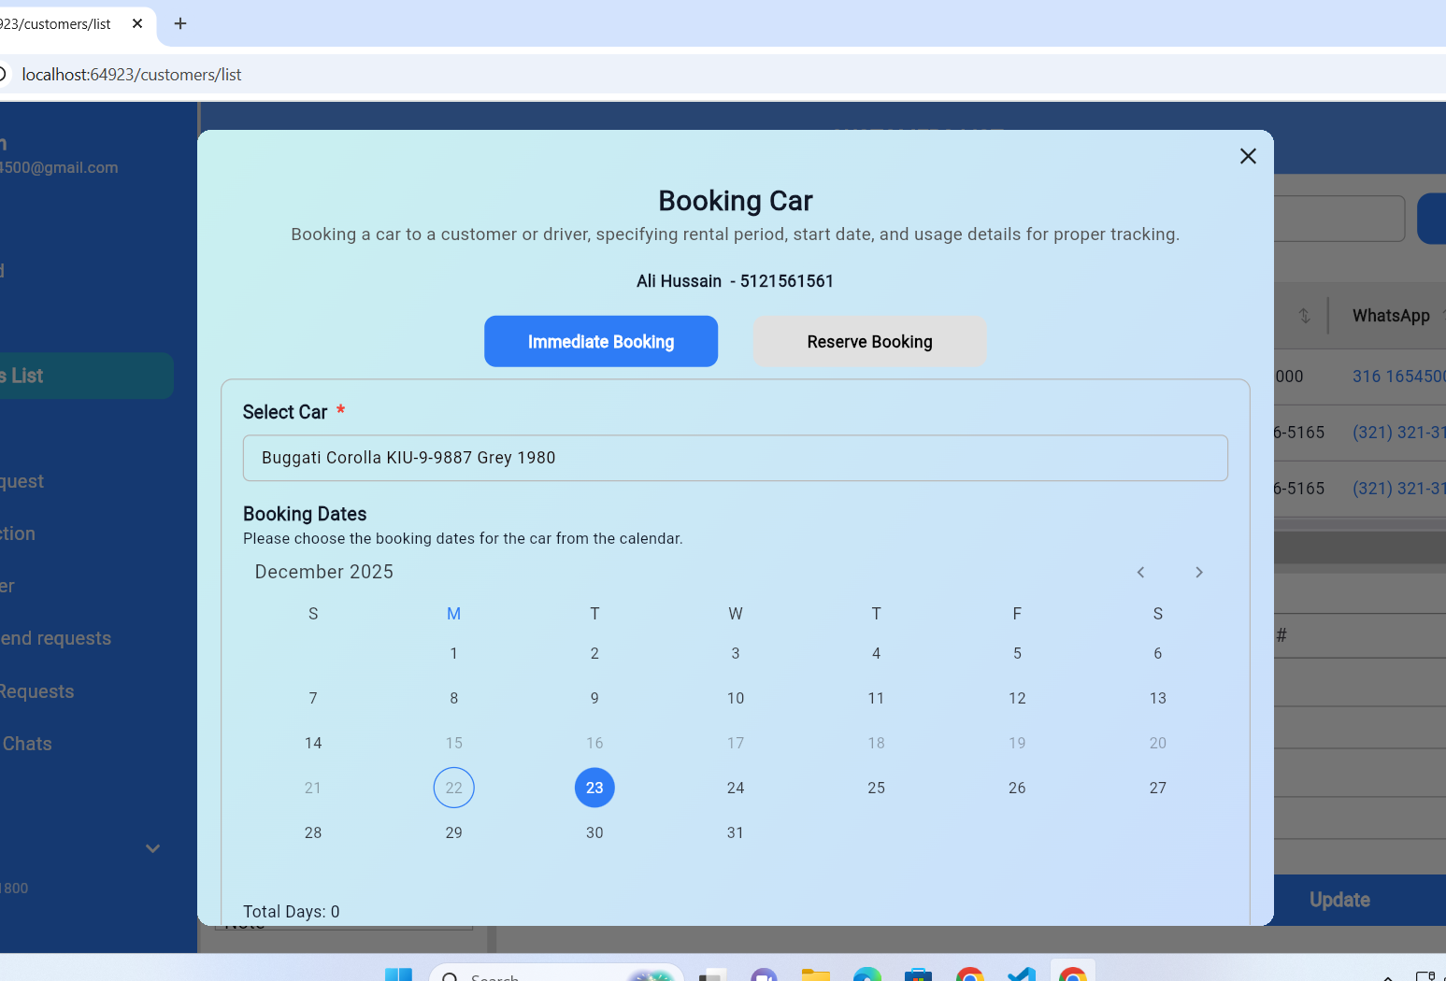The image size is (1446, 981).
Task: Open new browser tab with plus icon
Action: [x=180, y=23]
